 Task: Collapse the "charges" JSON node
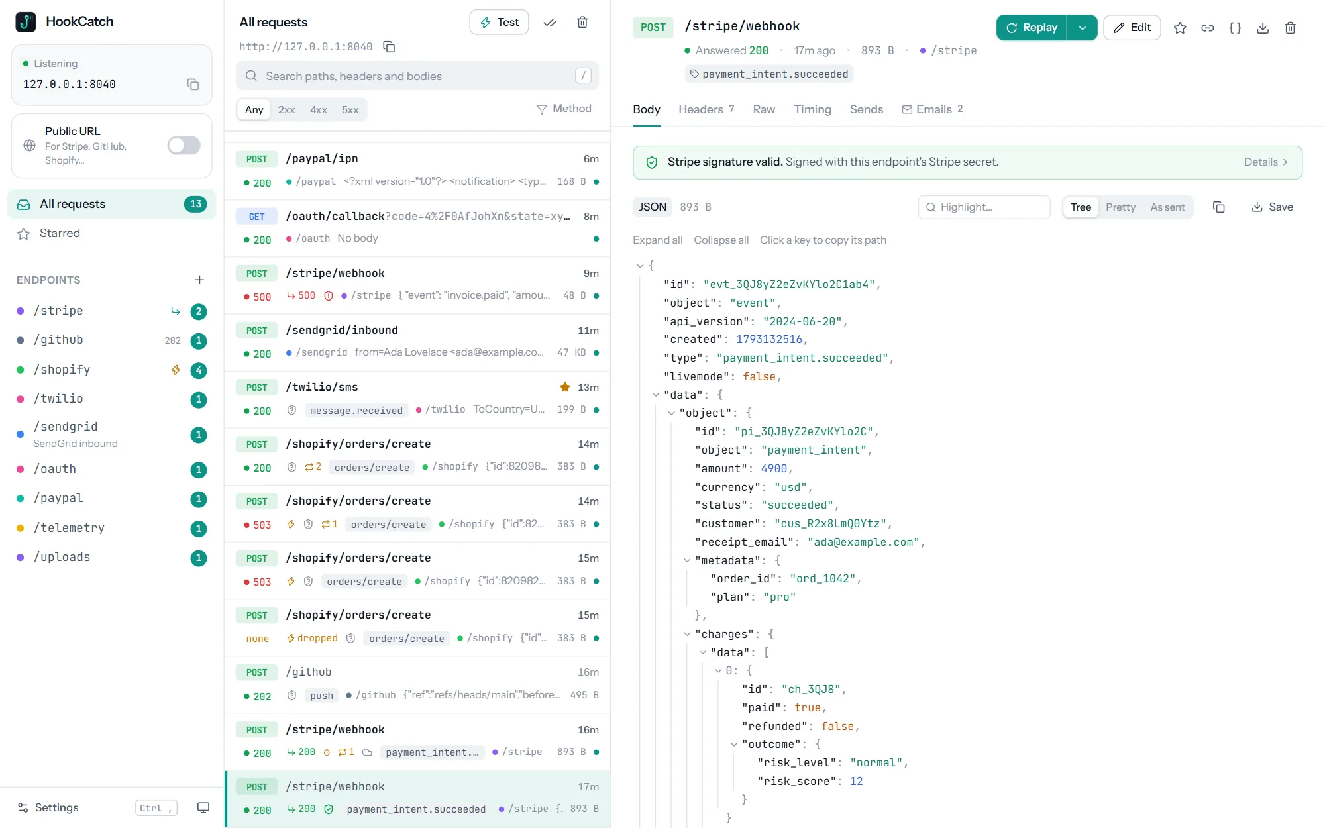tap(687, 634)
